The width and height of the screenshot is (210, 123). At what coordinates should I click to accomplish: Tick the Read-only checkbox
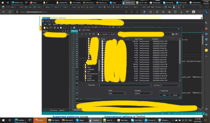(160, 91)
